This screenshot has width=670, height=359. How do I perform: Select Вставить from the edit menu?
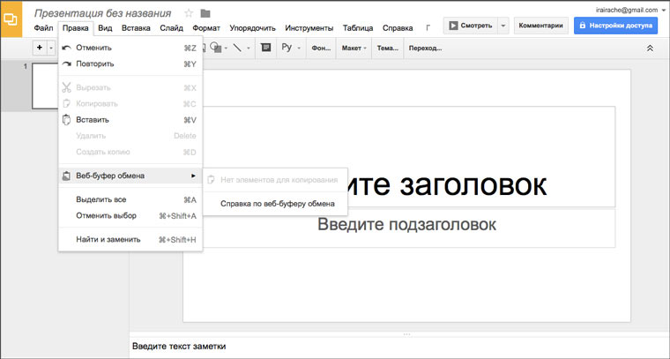pyautogui.click(x=93, y=120)
